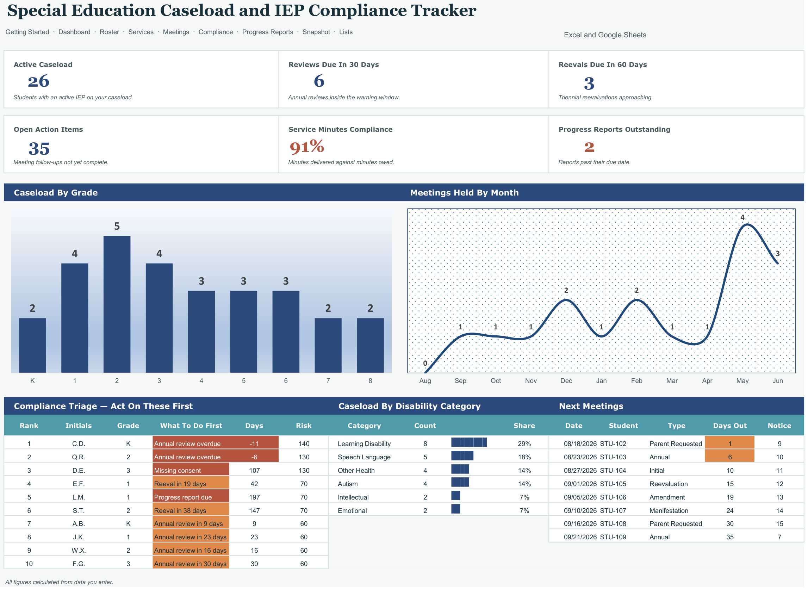The width and height of the screenshot is (808, 589).
Task: Click the Learning Disability share bar
Action: 470,443
